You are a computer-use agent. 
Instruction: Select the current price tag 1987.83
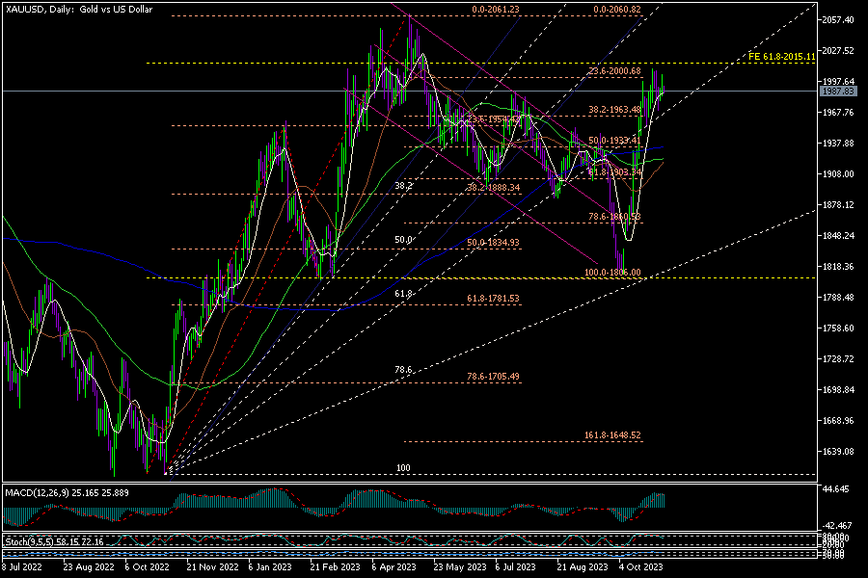837,92
